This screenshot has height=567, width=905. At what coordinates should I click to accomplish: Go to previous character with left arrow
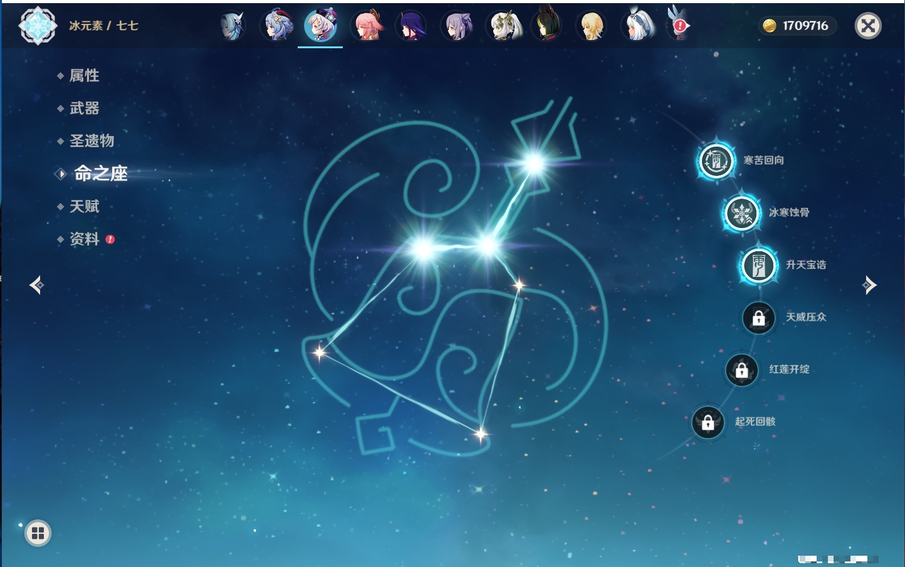tap(36, 285)
